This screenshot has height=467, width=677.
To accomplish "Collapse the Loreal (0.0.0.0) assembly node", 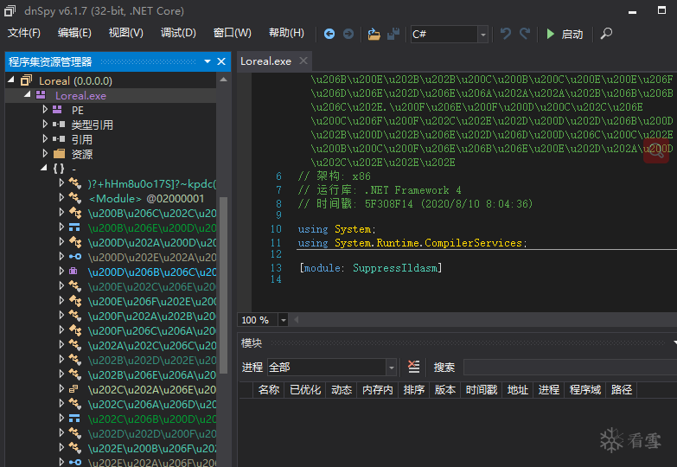I will pos(11,80).
